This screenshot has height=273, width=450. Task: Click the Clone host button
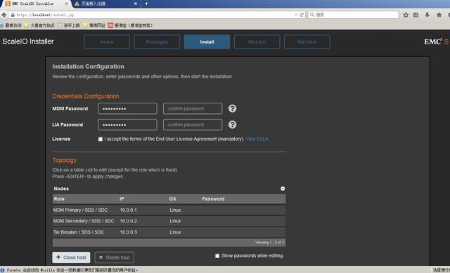71,258
